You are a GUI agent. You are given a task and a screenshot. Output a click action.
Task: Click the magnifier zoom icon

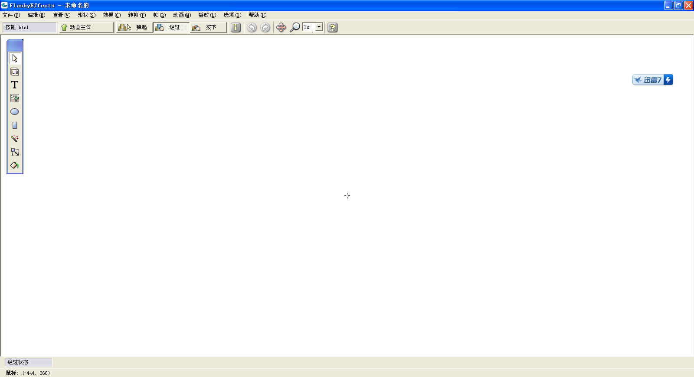tap(295, 27)
